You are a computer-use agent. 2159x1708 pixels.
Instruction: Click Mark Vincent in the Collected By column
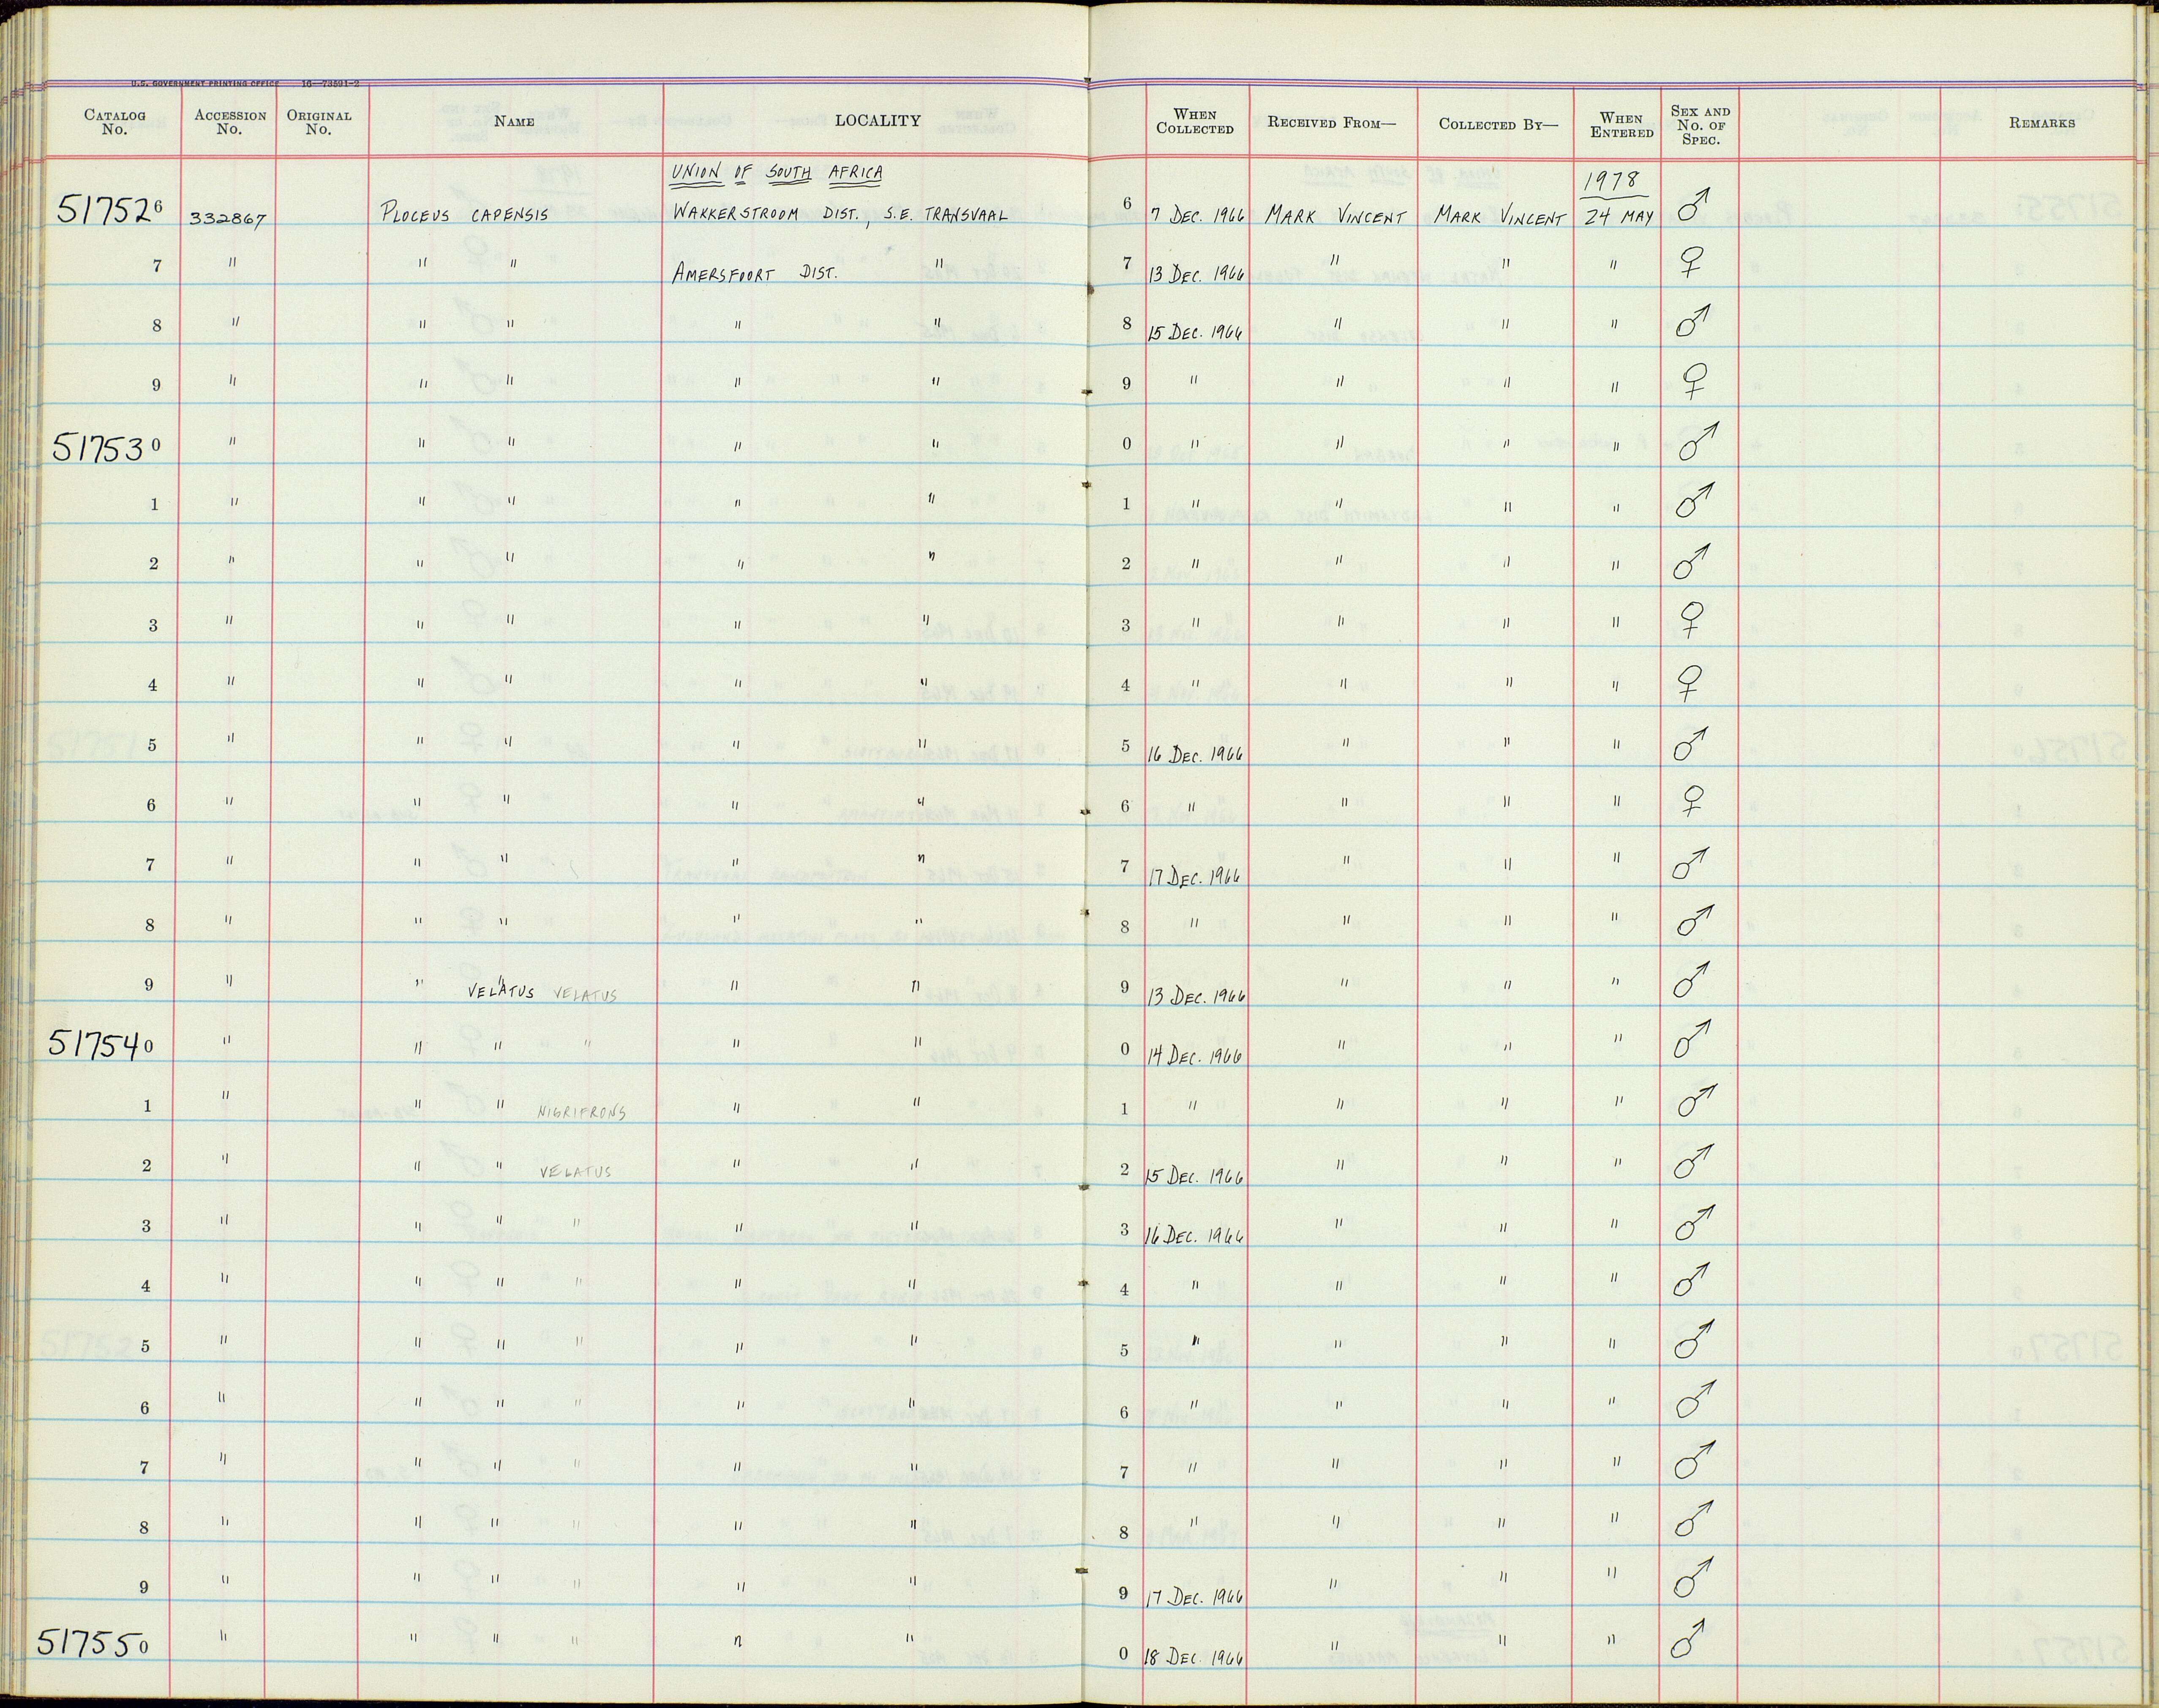pyautogui.click(x=1499, y=216)
